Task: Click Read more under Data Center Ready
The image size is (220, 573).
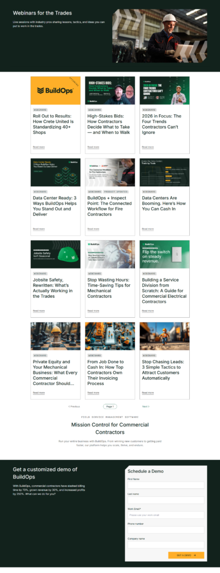Action: tap(39, 229)
